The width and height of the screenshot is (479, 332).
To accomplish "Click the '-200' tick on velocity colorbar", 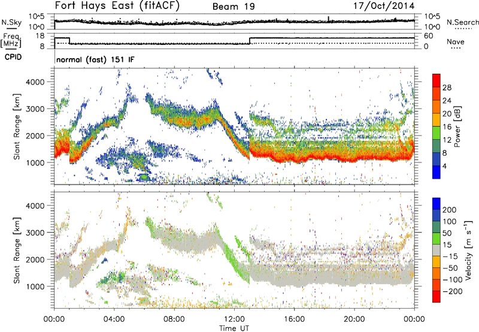I will (x=453, y=291).
